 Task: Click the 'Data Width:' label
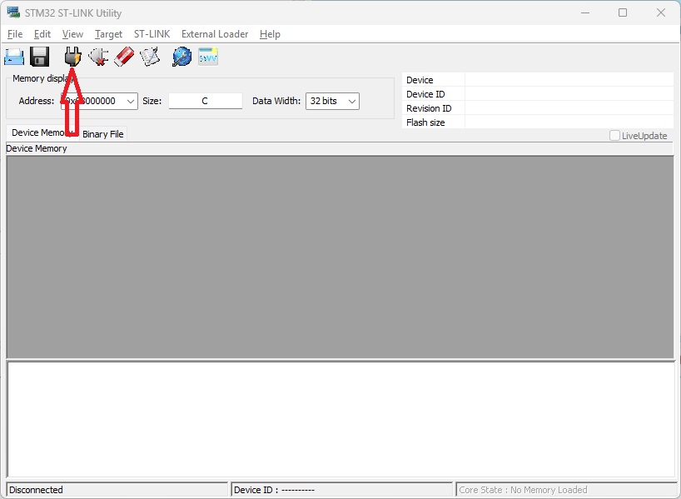tap(276, 101)
